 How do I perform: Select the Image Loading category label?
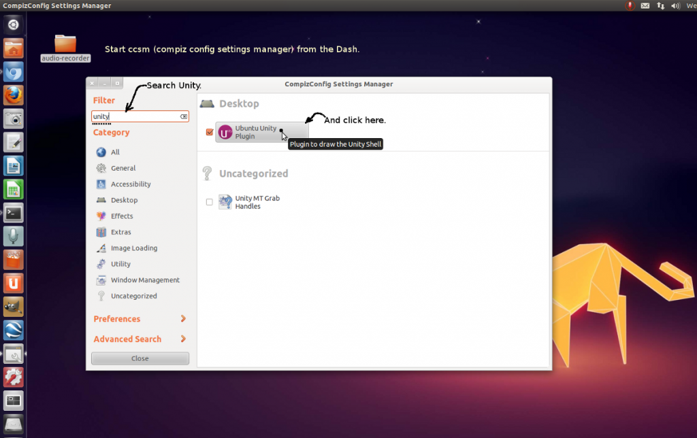tap(134, 248)
